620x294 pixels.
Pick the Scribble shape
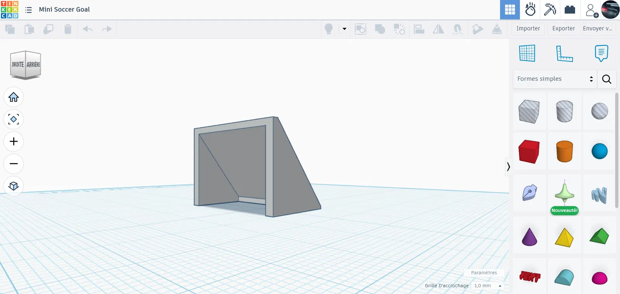click(x=529, y=193)
